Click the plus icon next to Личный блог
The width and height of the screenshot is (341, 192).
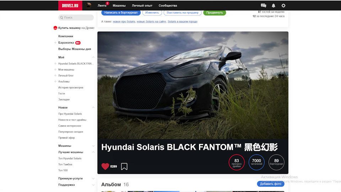[55, 75]
